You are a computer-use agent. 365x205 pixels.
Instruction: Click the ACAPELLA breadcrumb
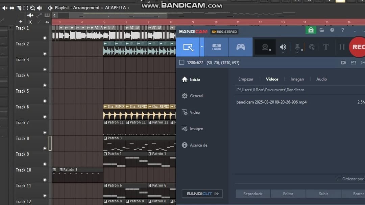coord(115,8)
